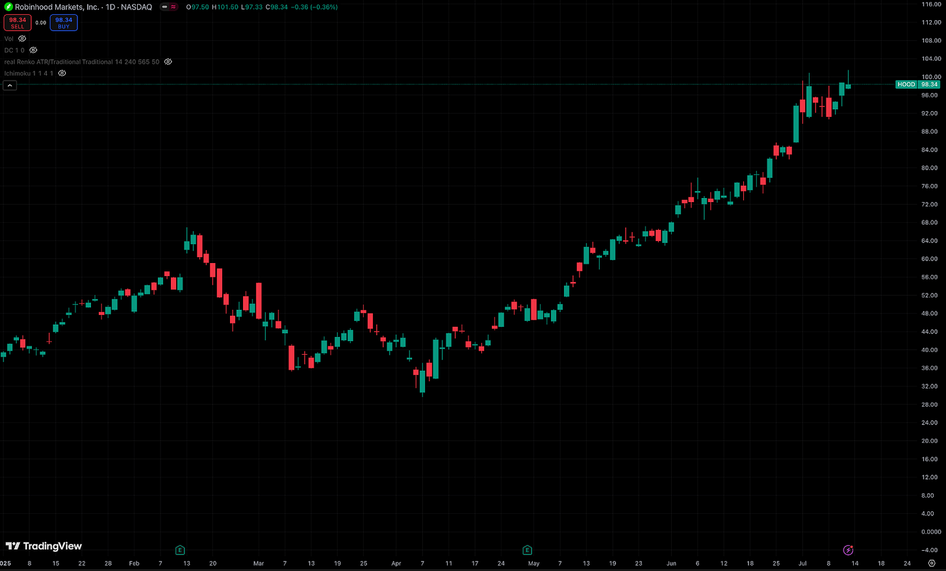Click the 60.00 price axis label

(930, 259)
